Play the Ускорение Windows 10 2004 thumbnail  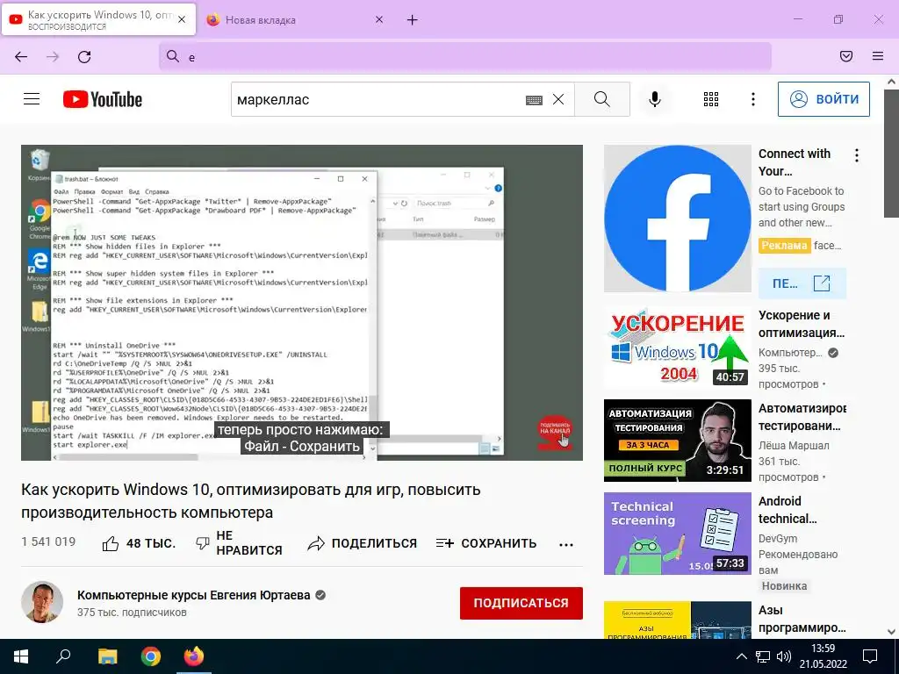pos(677,348)
